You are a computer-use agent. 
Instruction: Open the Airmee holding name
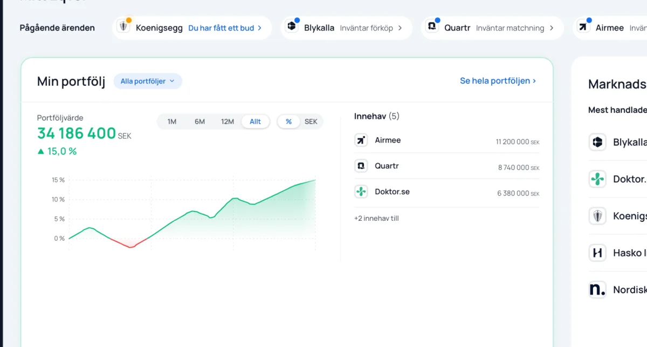[388, 140]
